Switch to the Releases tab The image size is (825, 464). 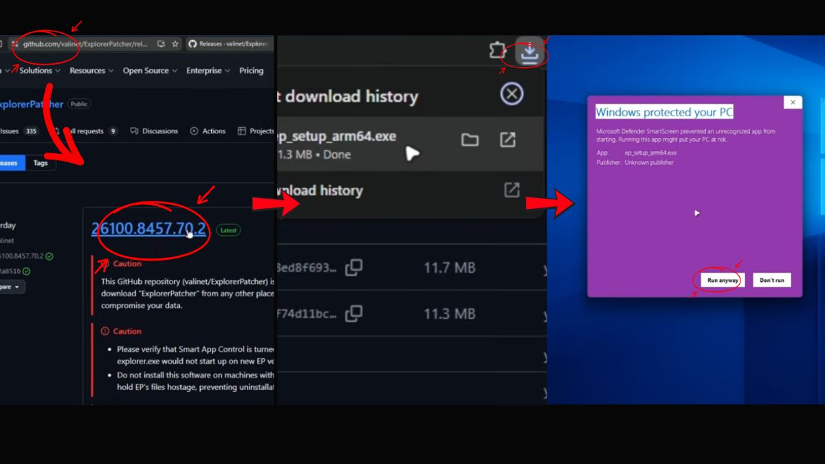click(x=12, y=163)
